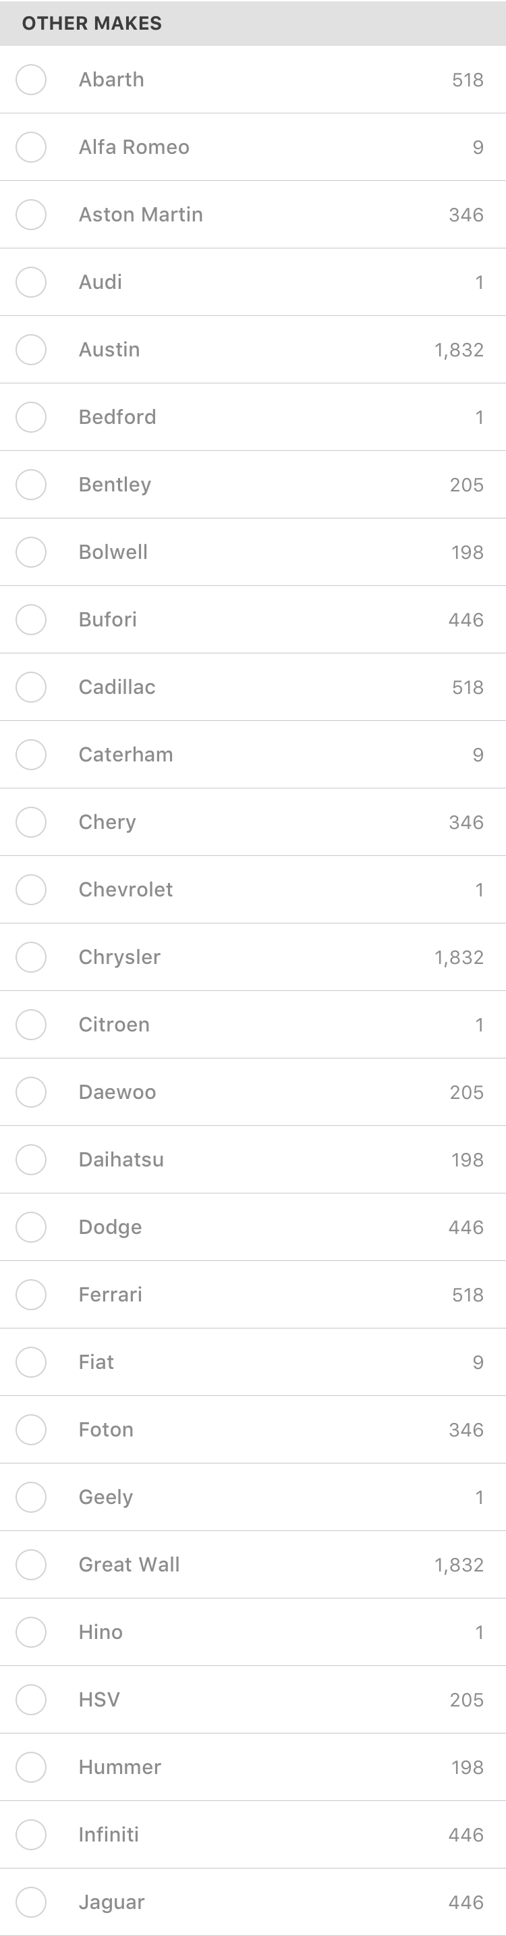Click the Infiniti list row label
The height and width of the screenshot is (1936, 506).
[109, 1835]
